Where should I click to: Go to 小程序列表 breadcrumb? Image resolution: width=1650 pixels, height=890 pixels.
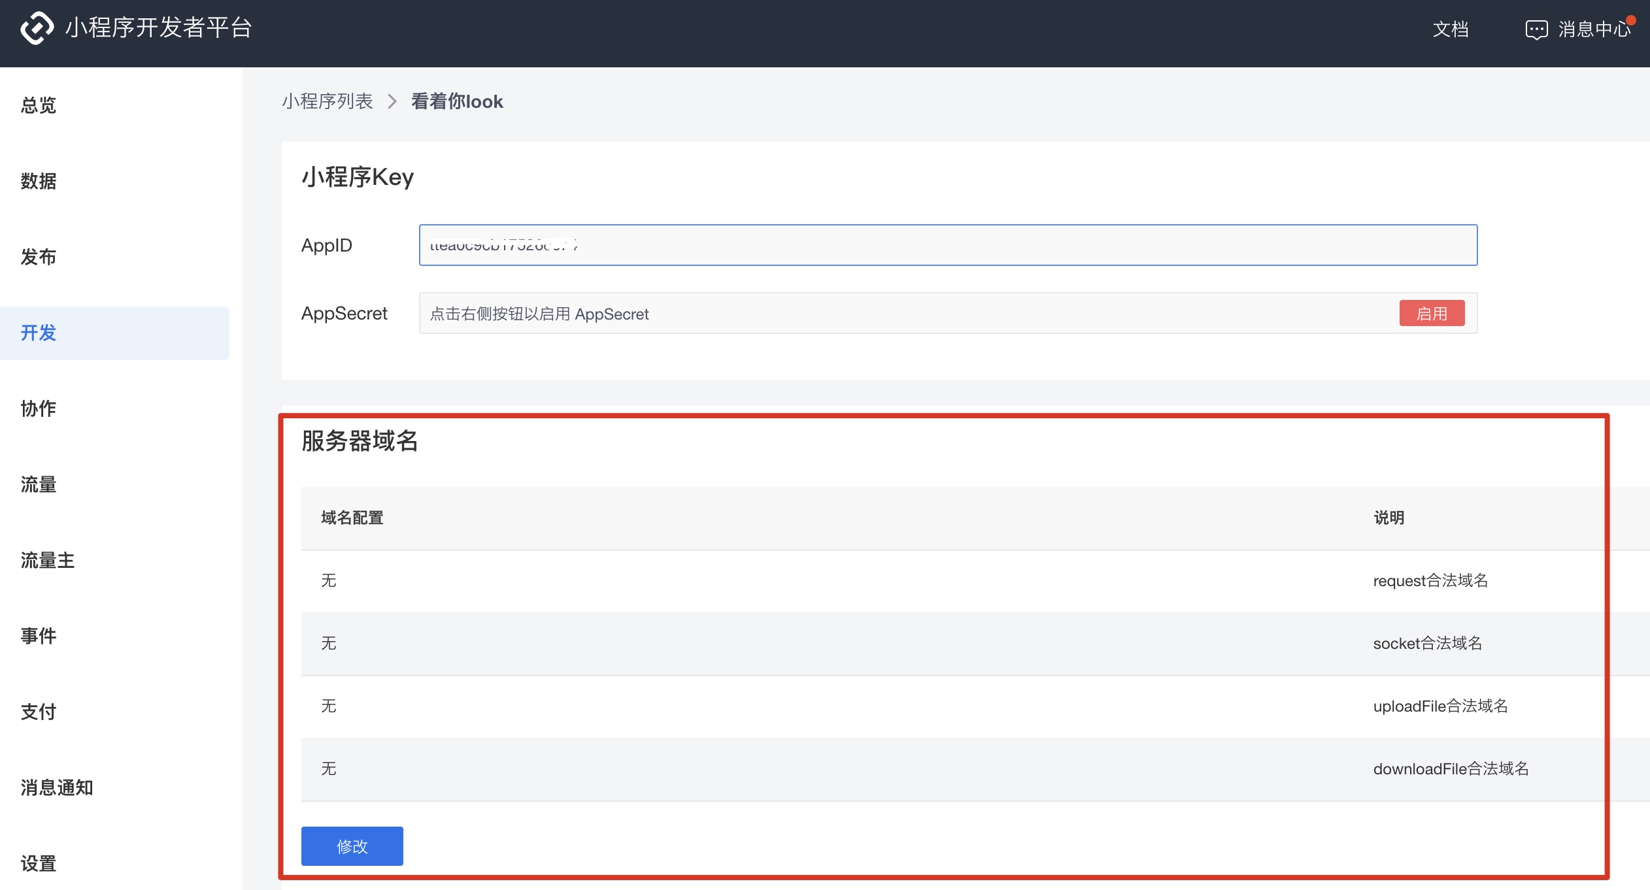click(328, 102)
